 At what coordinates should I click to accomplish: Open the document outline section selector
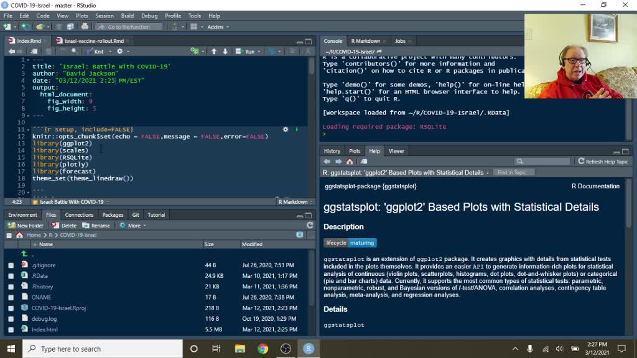pyautogui.click(x=71, y=202)
